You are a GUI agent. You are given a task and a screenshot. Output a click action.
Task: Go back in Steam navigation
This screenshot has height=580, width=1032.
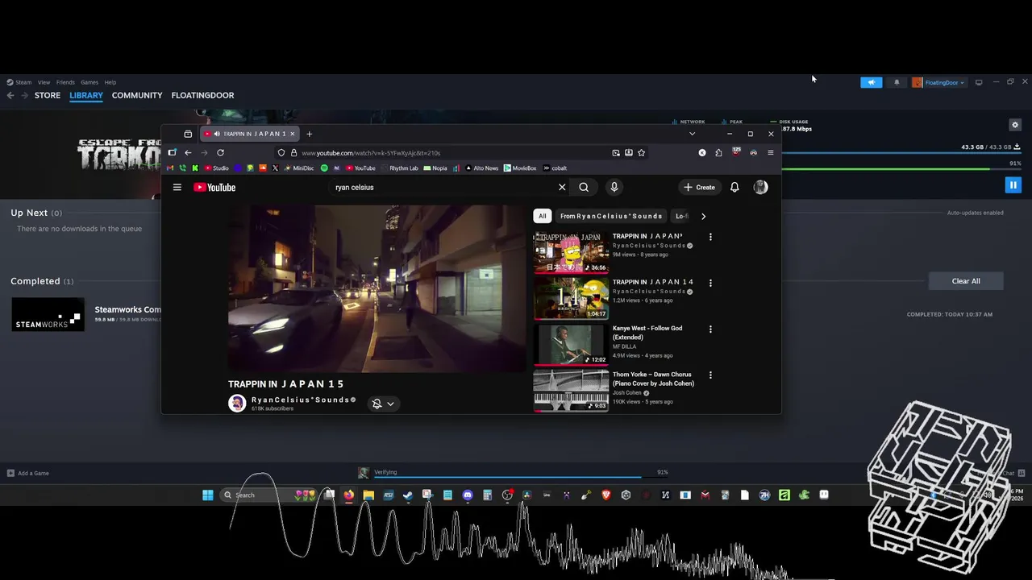[10, 95]
